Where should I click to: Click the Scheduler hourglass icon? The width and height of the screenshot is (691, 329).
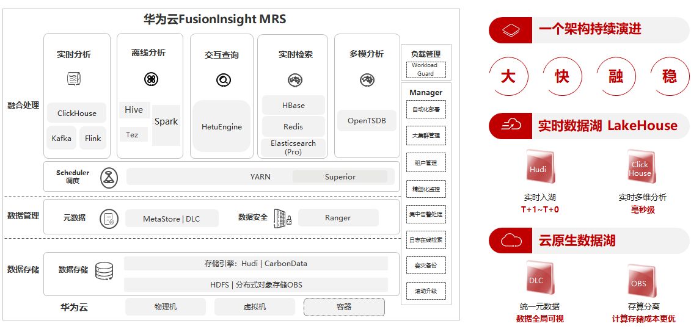pos(109,178)
